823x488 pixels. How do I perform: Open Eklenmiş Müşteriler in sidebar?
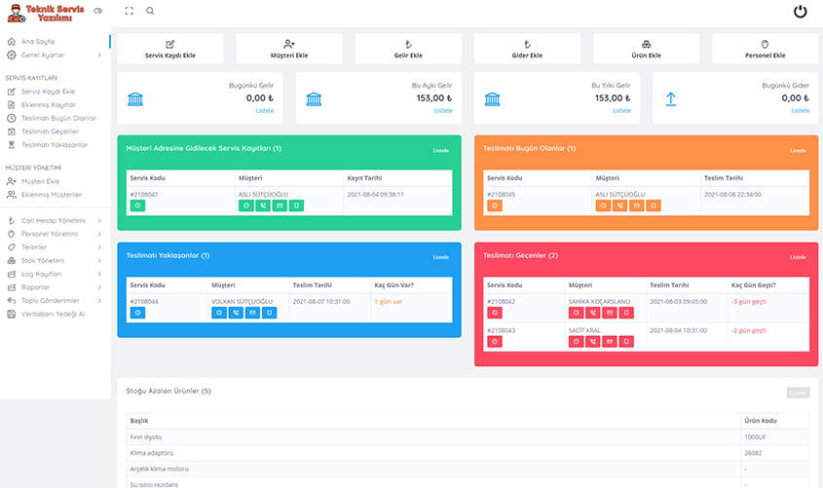pyautogui.click(x=52, y=195)
